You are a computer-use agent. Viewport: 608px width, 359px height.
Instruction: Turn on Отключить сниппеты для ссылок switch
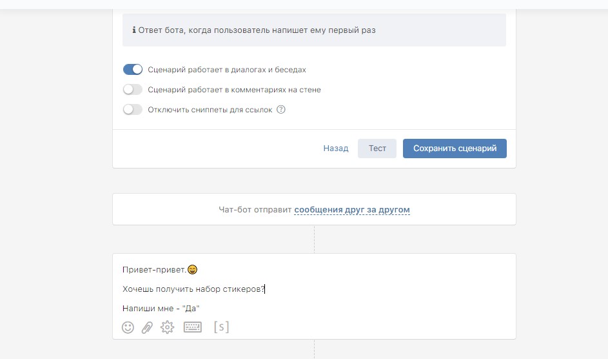[133, 110]
